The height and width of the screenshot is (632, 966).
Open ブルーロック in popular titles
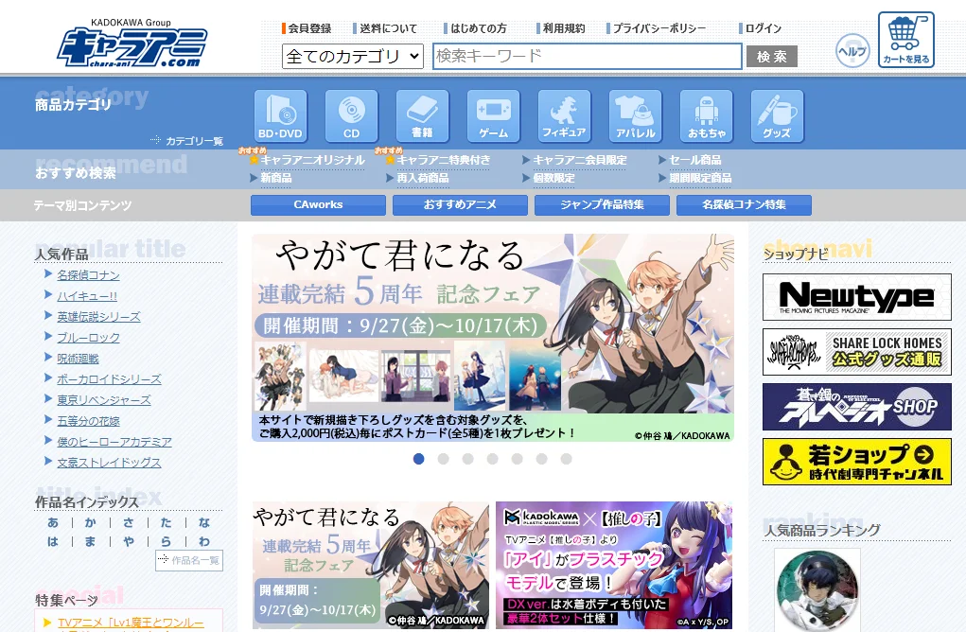(88, 338)
